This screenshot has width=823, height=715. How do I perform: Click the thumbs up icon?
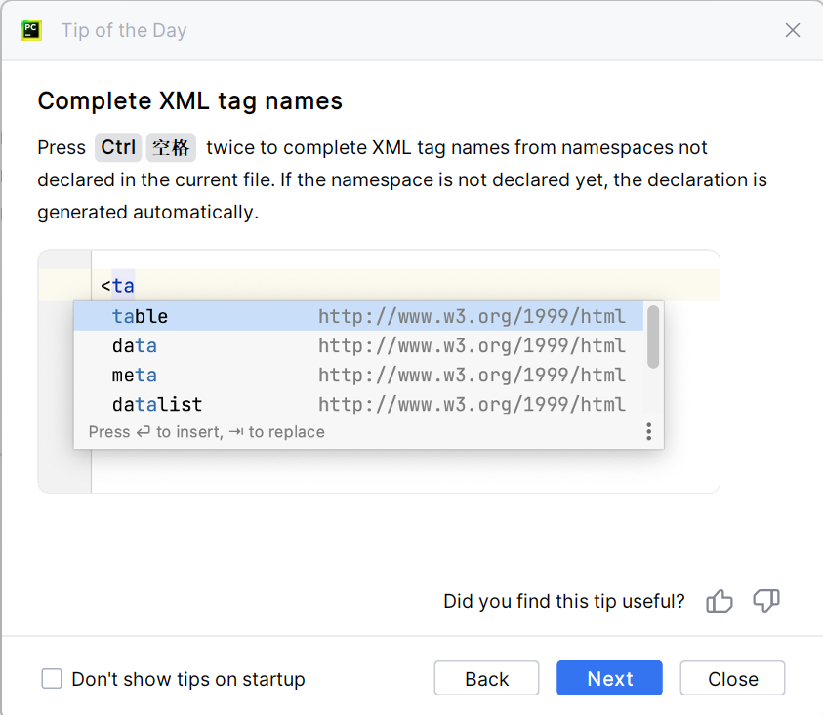720,601
